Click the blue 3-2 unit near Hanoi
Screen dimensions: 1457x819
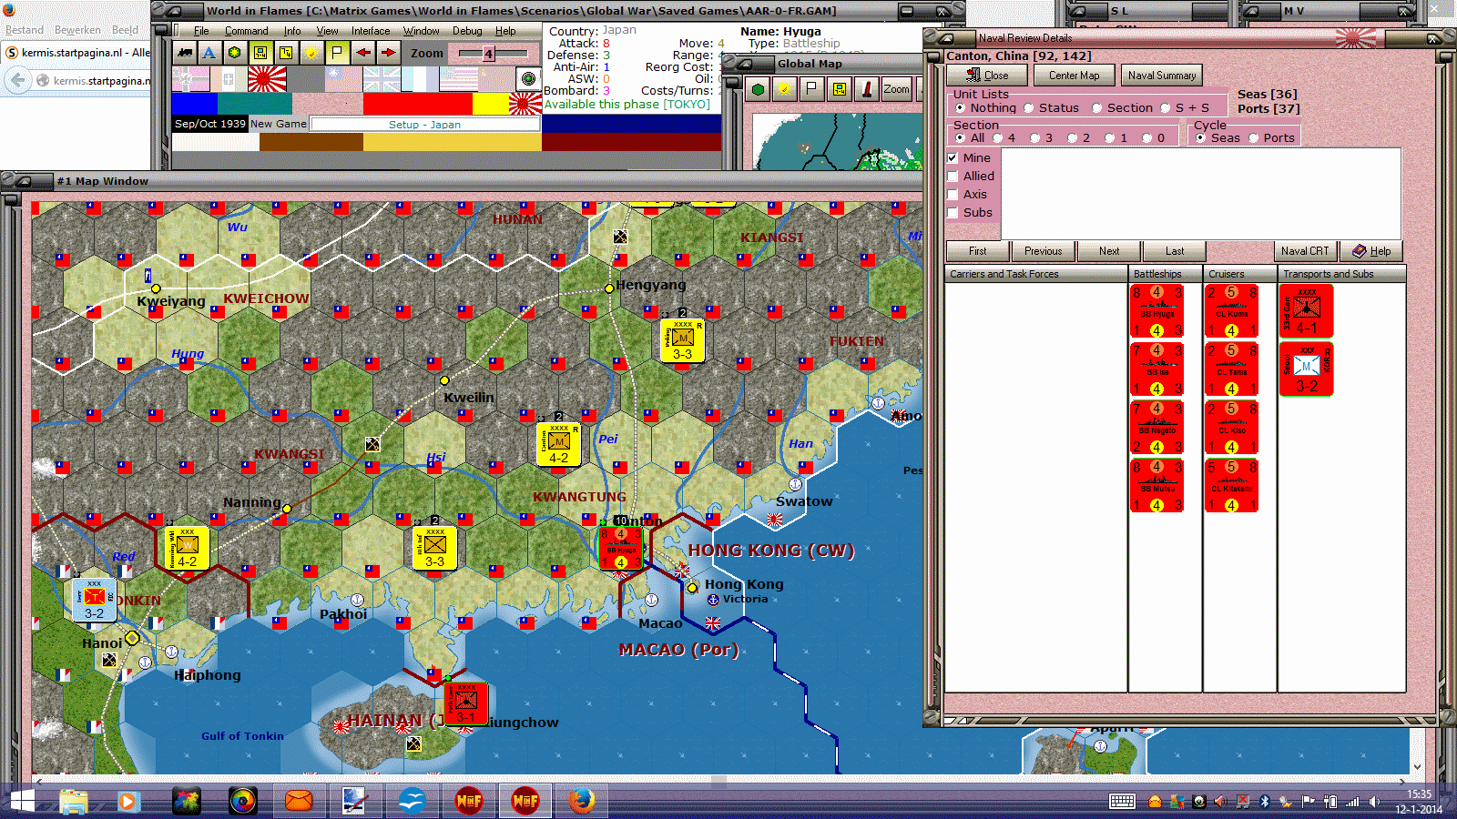(94, 600)
